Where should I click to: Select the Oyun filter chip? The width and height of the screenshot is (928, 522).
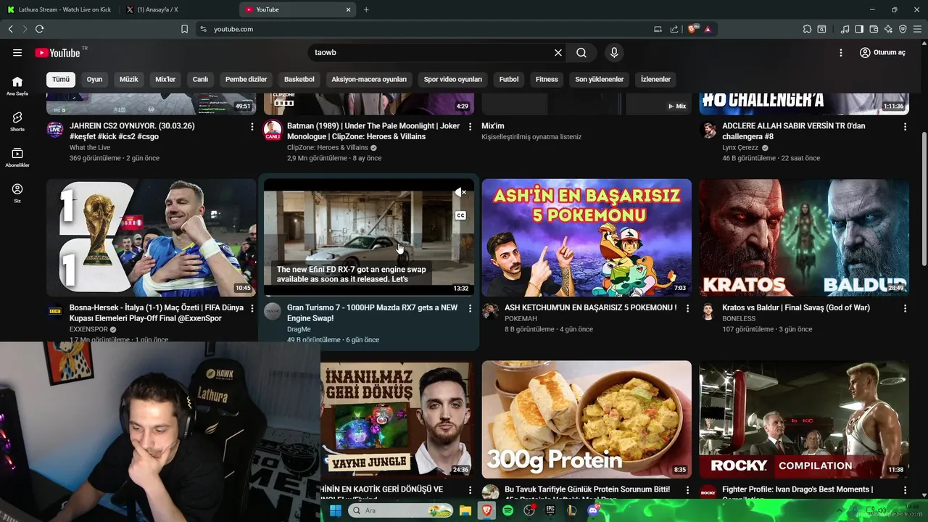point(94,79)
